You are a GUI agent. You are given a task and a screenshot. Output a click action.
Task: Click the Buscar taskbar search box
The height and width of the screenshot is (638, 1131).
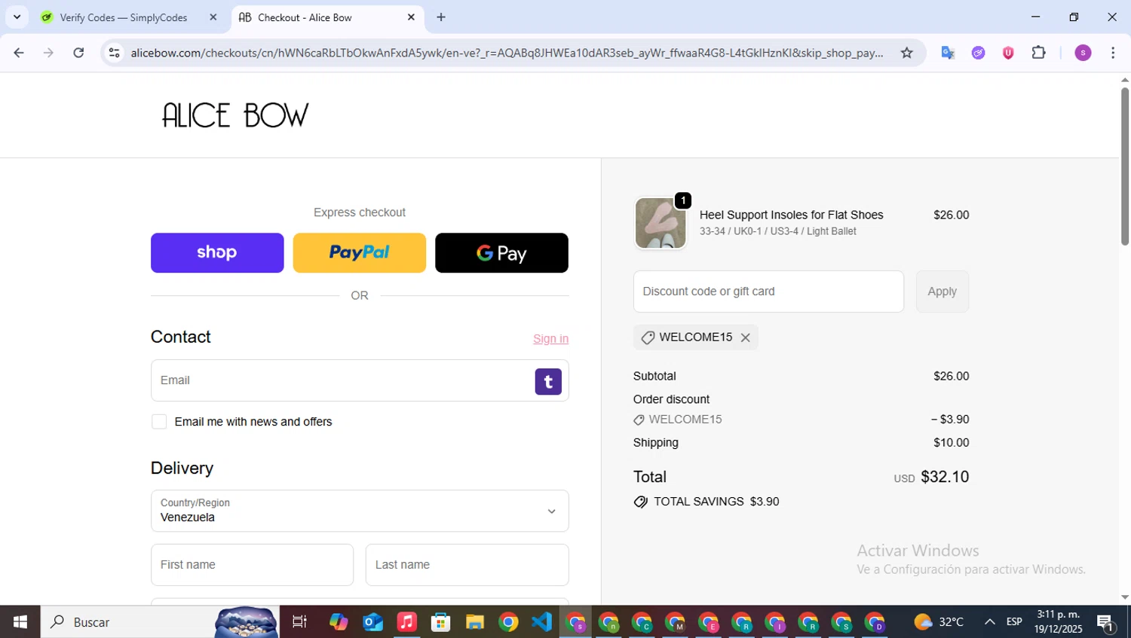tap(160, 622)
